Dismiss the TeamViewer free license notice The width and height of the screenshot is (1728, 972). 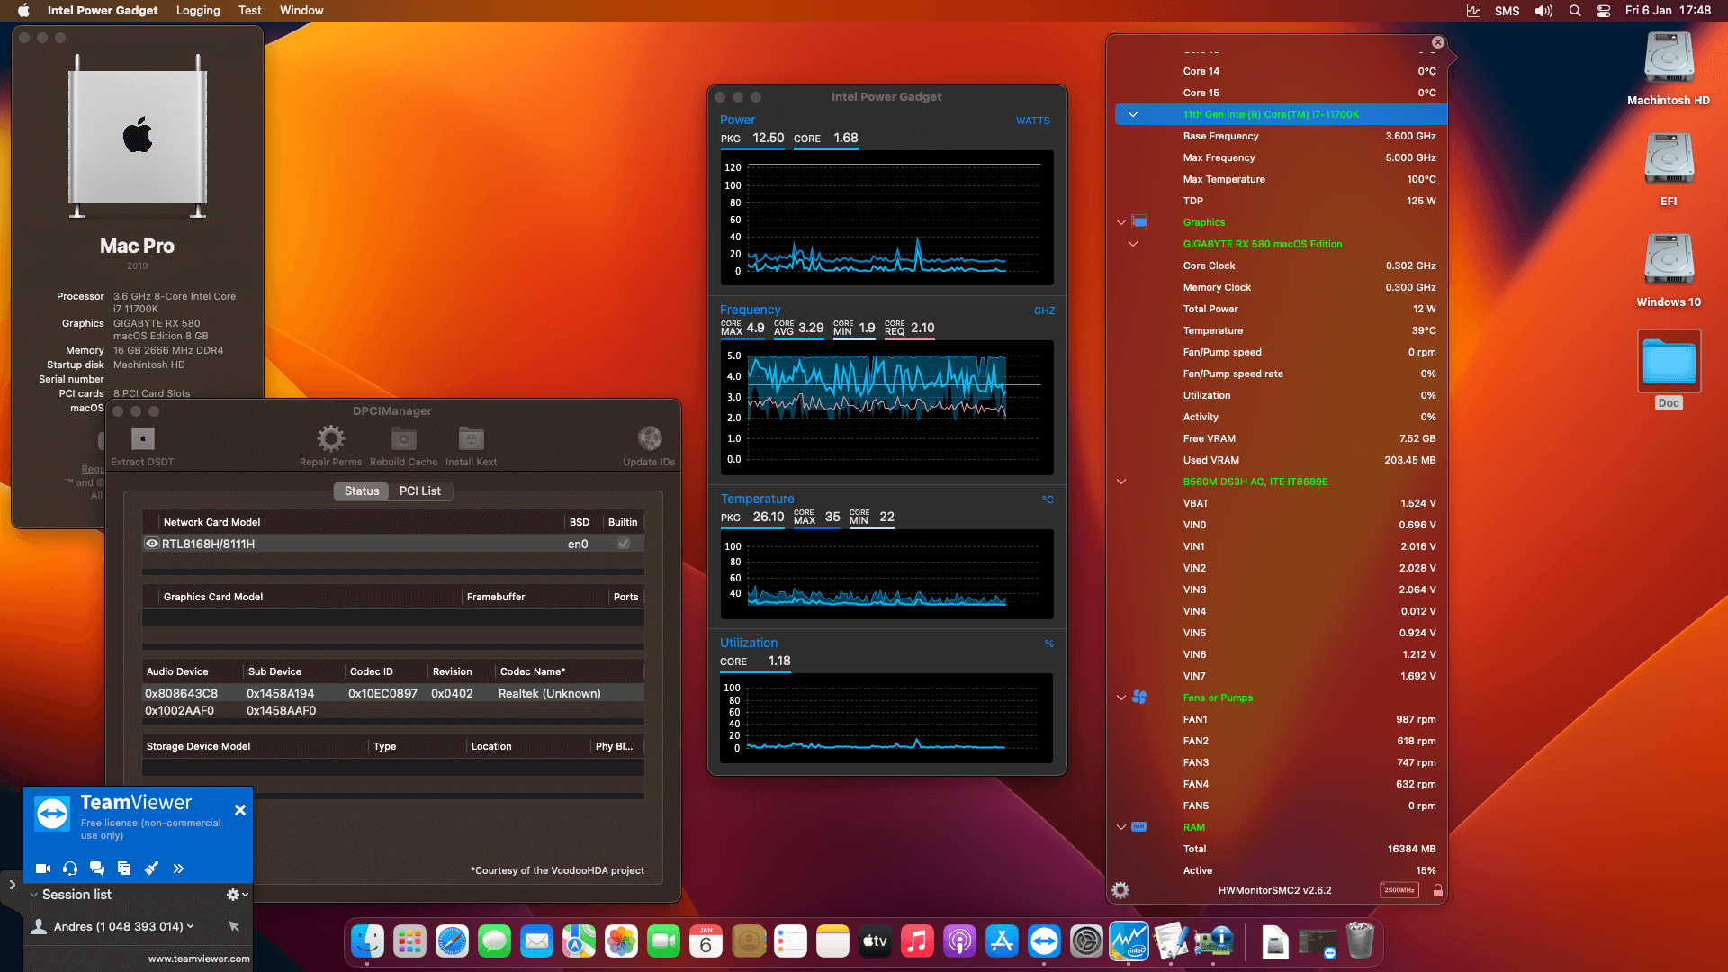point(240,810)
